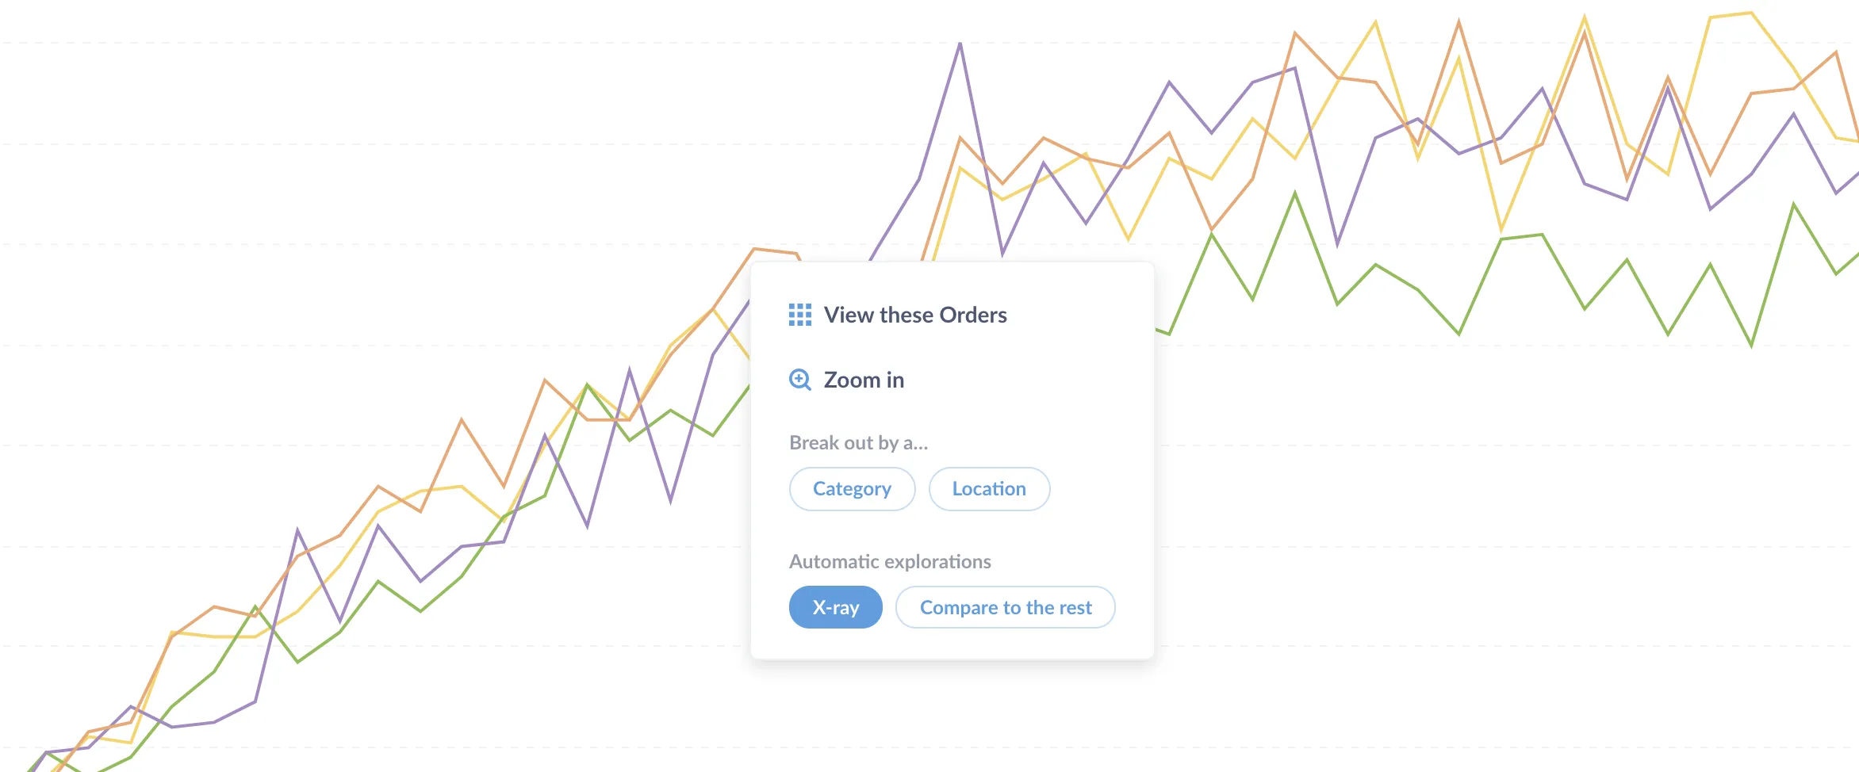Image resolution: width=1859 pixels, height=772 pixels.
Task: Select Compare to the rest
Action: (1005, 607)
